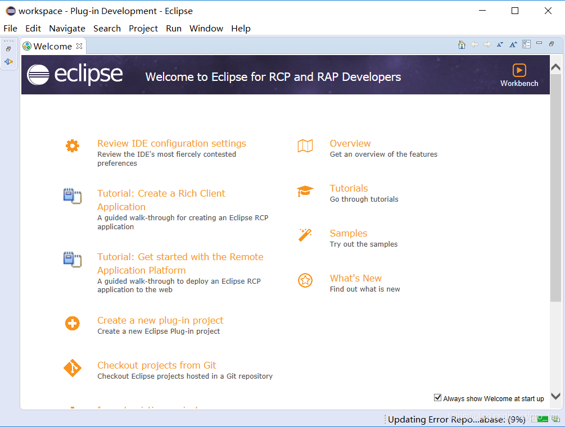Close the Welcome tab
565x427 pixels.
point(78,46)
